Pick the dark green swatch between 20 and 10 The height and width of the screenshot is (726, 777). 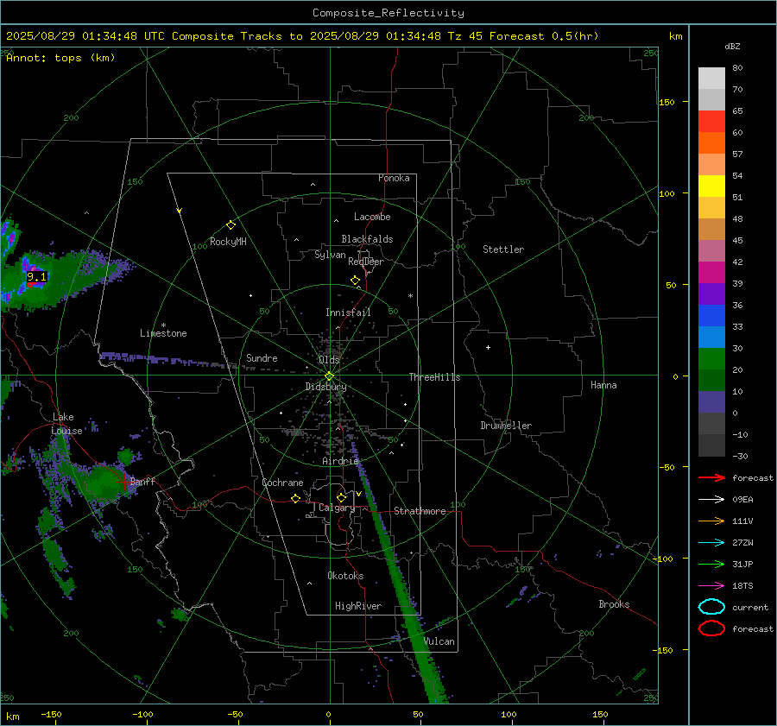coord(711,381)
